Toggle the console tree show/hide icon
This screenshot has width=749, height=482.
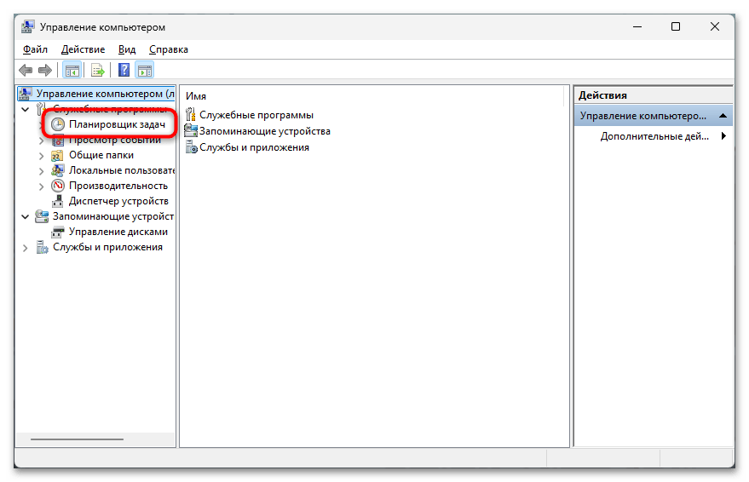click(x=72, y=71)
